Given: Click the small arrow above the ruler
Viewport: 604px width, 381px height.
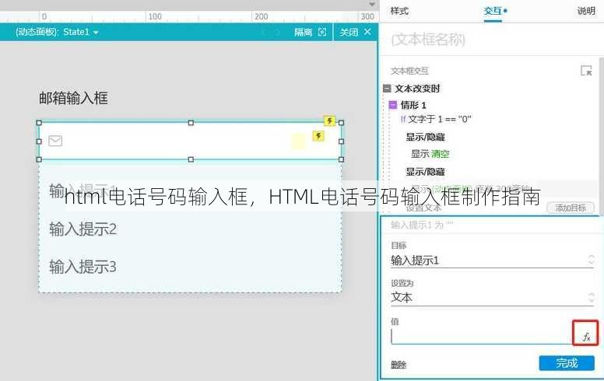Looking at the screenshot, I should coord(372,4).
